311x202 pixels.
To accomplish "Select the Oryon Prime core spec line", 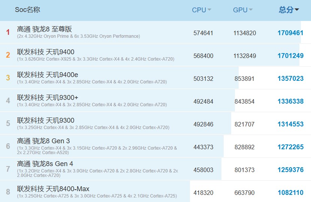I will pos(79,36).
